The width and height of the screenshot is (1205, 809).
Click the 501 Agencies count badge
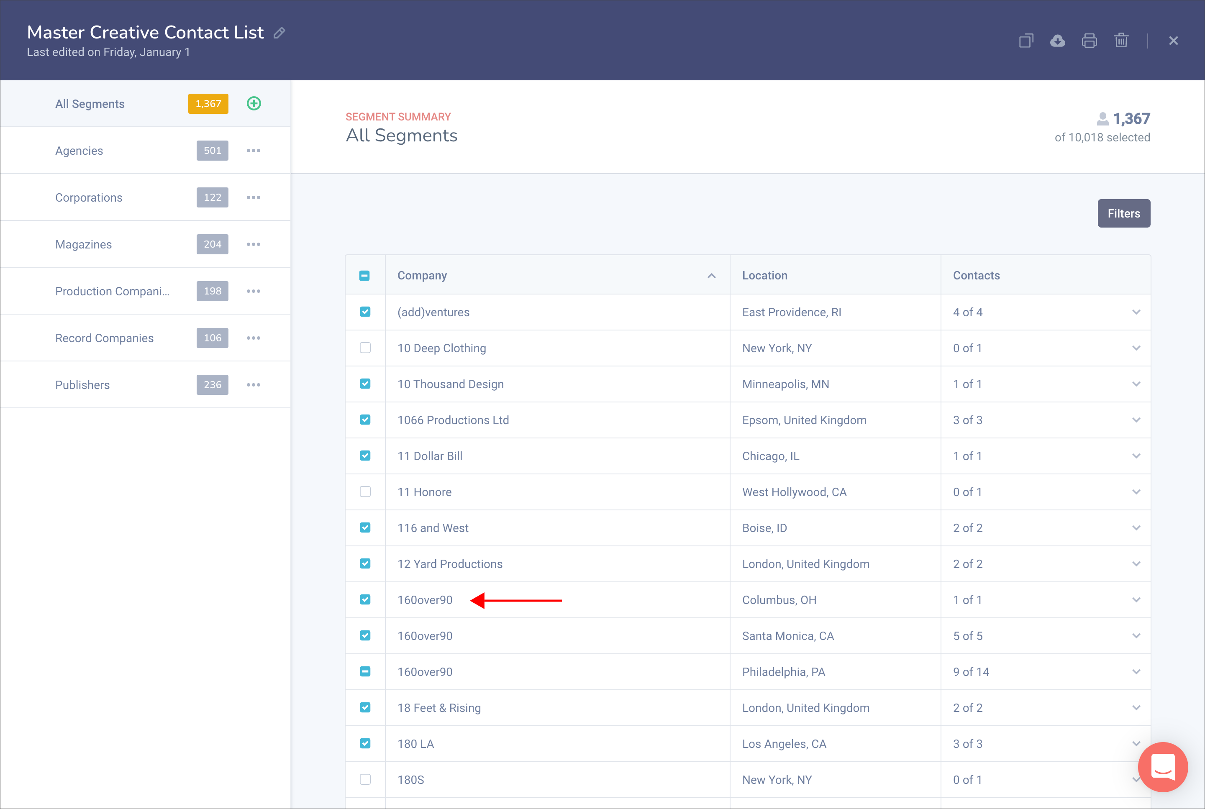pyautogui.click(x=212, y=151)
